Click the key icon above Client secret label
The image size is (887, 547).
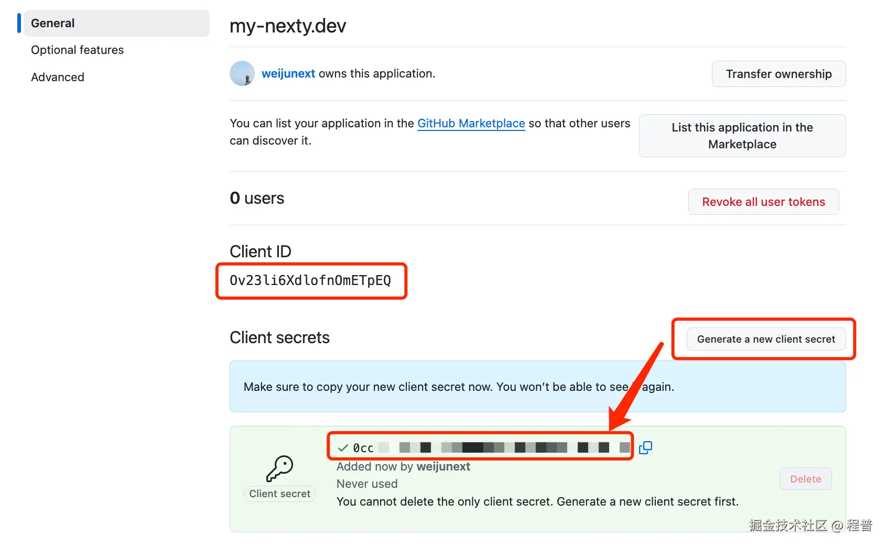tap(280, 468)
